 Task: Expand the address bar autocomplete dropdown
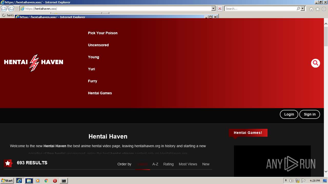(x=213, y=8)
